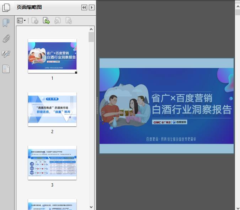Click the page number label 3

(52, 185)
